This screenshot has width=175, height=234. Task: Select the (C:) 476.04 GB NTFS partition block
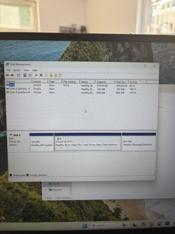pos(88,142)
